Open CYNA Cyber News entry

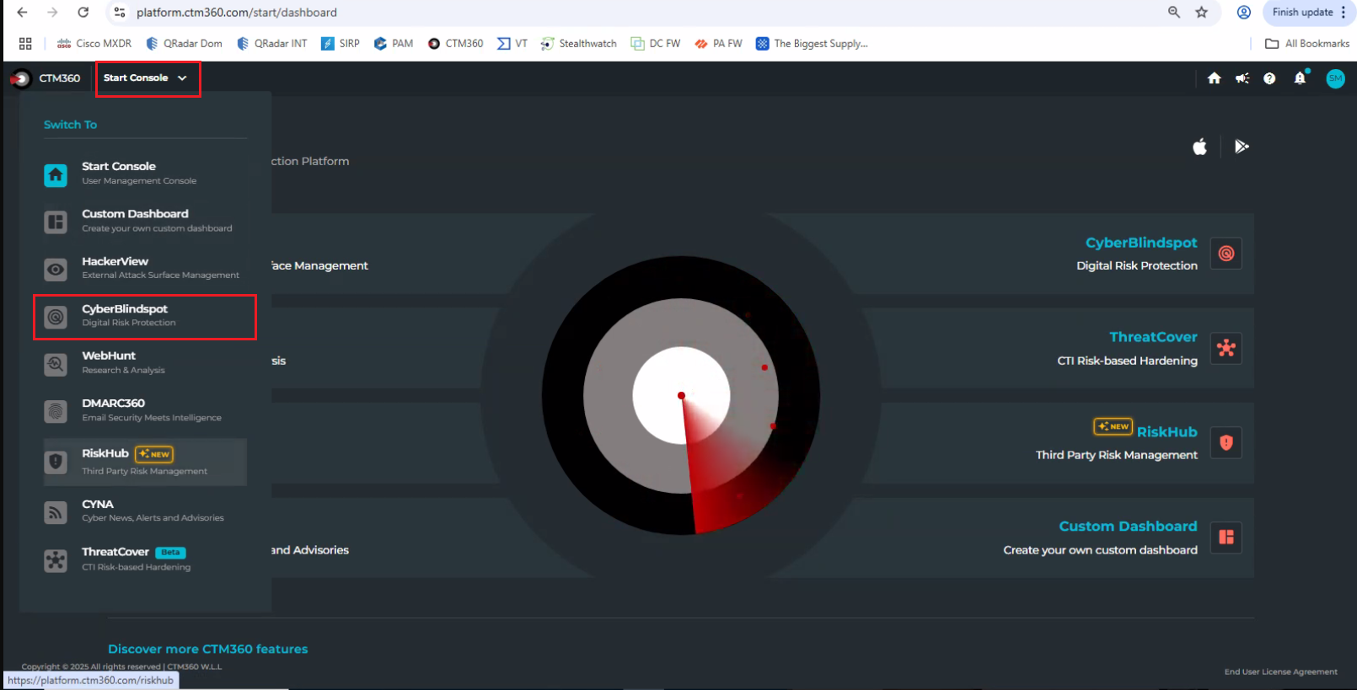click(145, 511)
